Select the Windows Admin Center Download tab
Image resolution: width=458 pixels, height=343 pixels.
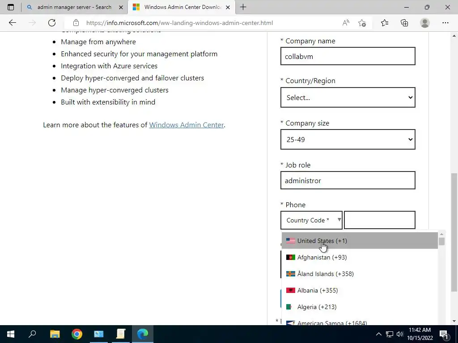tap(182, 7)
